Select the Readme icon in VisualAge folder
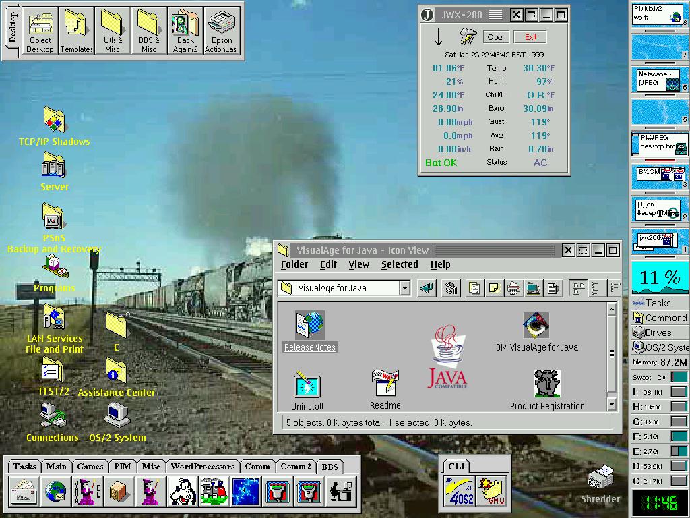 (x=385, y=389)
